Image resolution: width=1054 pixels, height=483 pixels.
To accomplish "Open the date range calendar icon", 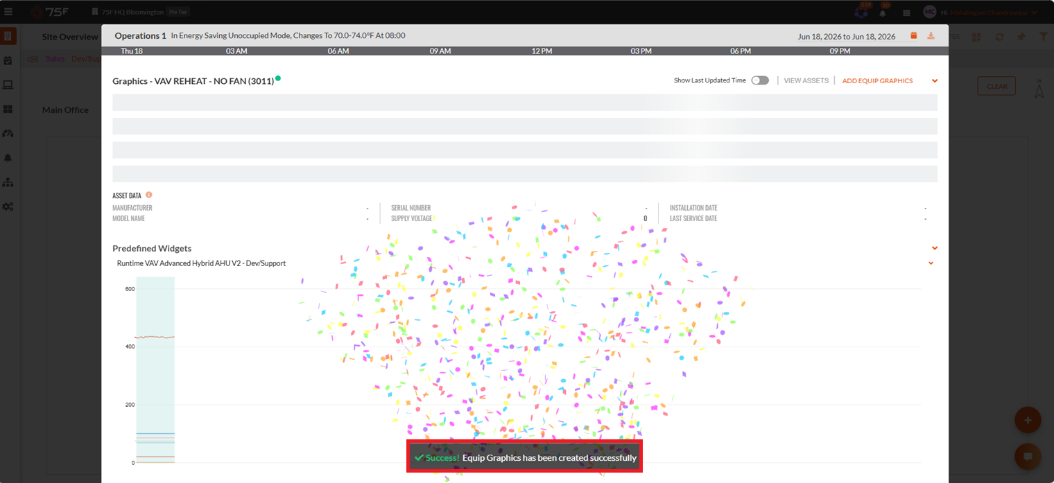I will pos(913,35).
